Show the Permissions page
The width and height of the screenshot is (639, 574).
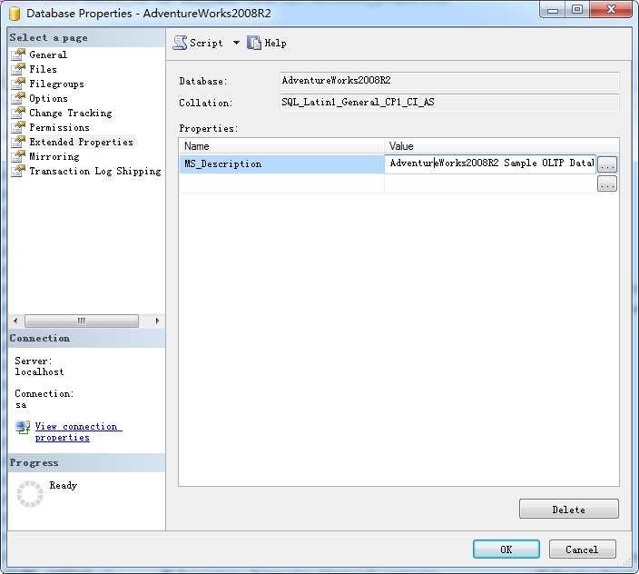(x=59, y=127)
